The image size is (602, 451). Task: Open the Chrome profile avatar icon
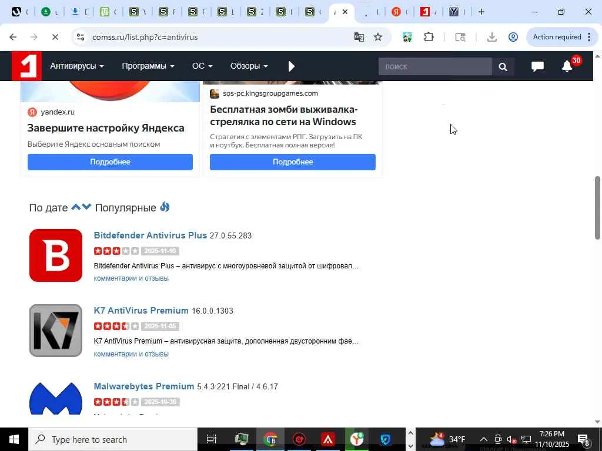click(x=513, y=37)
